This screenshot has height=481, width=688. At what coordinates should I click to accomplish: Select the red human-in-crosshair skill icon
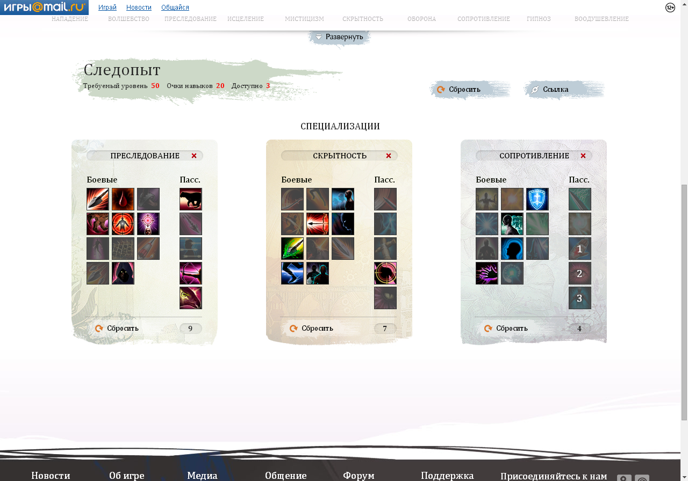123,224
